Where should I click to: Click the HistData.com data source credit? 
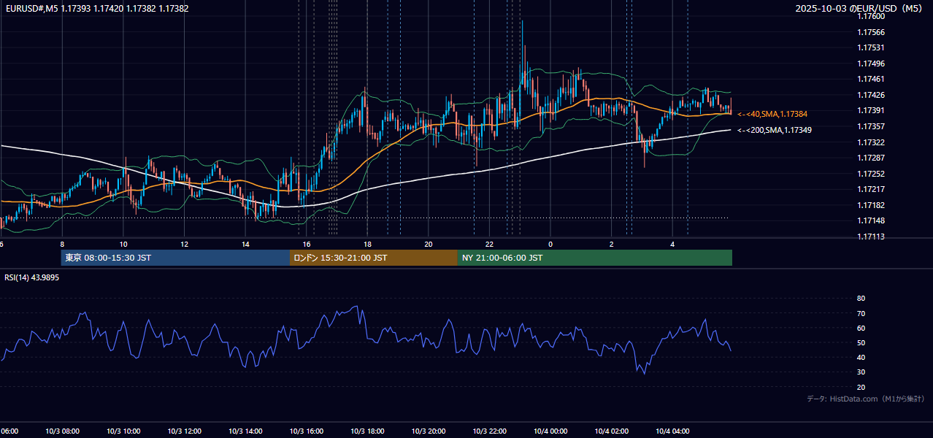click(x=866, y=399)
